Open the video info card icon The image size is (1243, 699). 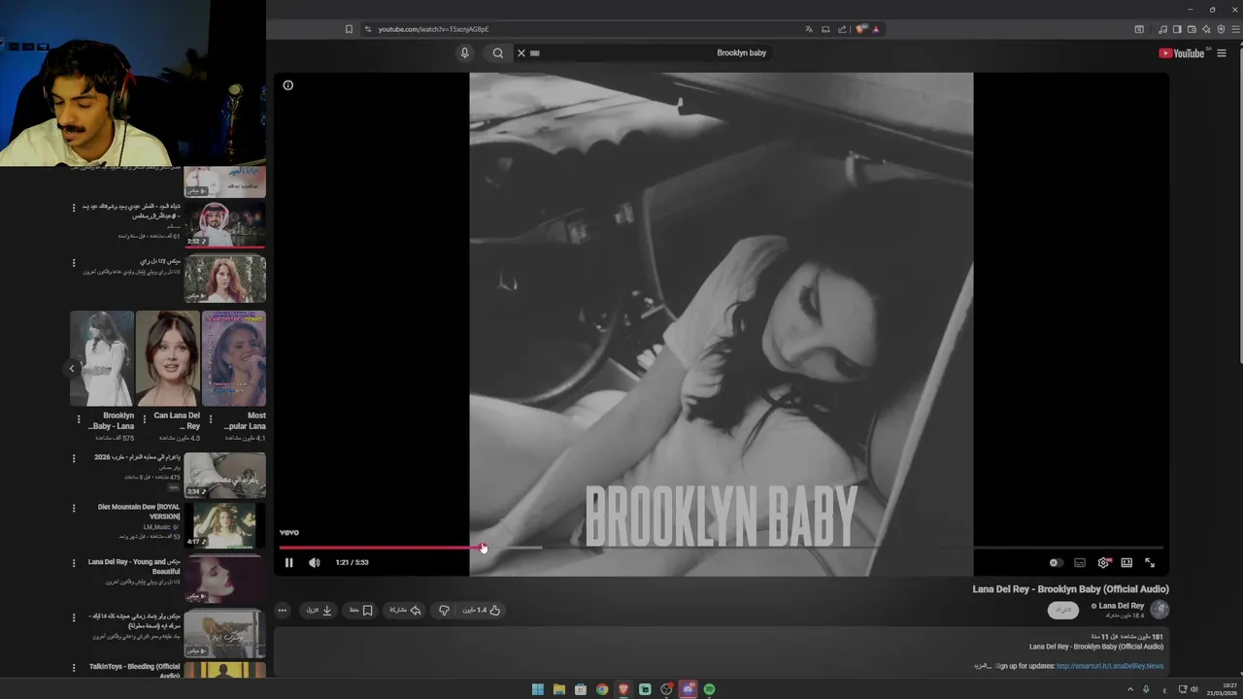click(287, 85)
